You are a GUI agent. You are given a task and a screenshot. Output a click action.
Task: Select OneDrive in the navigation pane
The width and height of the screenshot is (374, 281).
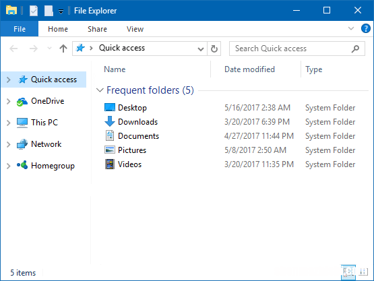click(x=47, y=101)
